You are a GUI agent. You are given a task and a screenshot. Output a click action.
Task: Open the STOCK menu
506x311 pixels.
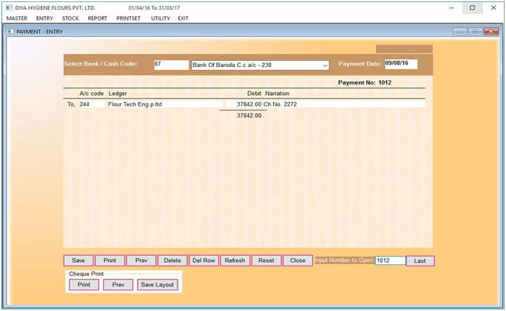tap(70, 18)
